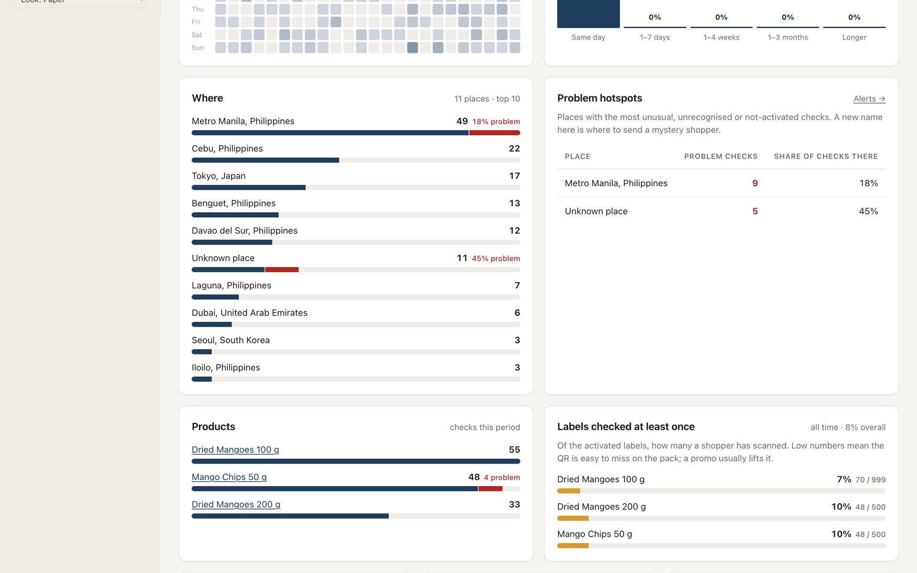Click the Dubai, United Arab Emirates row
Viewport: 917px width, 573px height.
click(356, 318)
